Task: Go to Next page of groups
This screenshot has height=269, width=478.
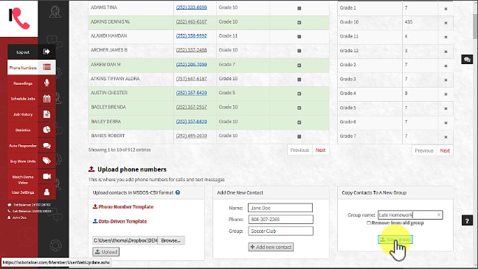Action: pyautogui.click(x=445, y=150)
